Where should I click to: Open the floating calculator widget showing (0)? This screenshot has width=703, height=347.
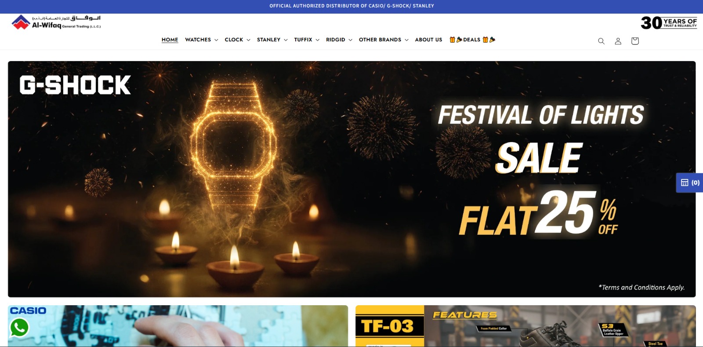pos(690,183)
